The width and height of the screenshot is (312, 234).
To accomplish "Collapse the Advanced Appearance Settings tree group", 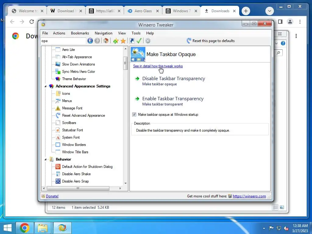I will point(45,86).
